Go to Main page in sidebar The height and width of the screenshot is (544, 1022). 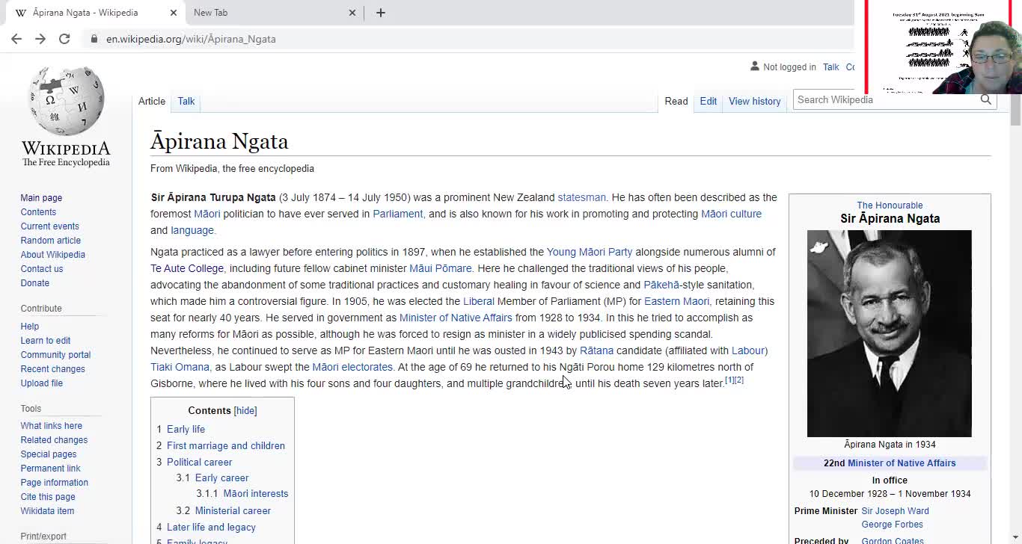point(41,198)
